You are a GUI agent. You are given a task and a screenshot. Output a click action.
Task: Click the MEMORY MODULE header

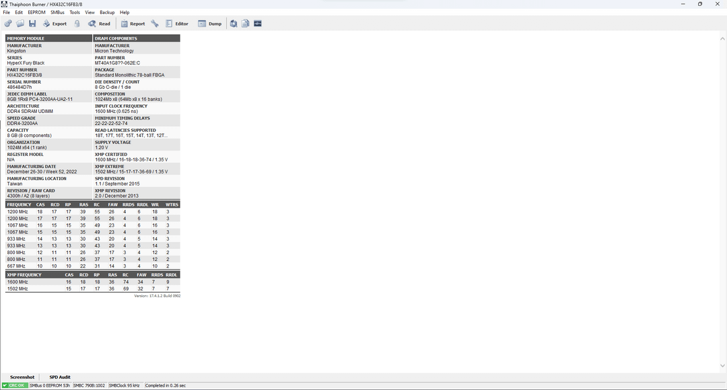click(48, 38)
